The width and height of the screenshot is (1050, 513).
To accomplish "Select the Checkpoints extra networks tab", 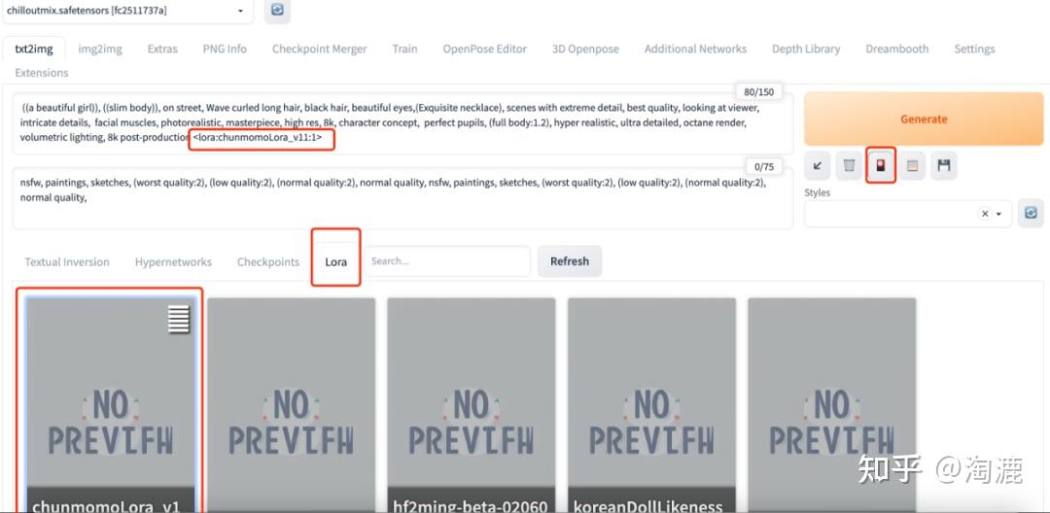I will click(268, 261).
